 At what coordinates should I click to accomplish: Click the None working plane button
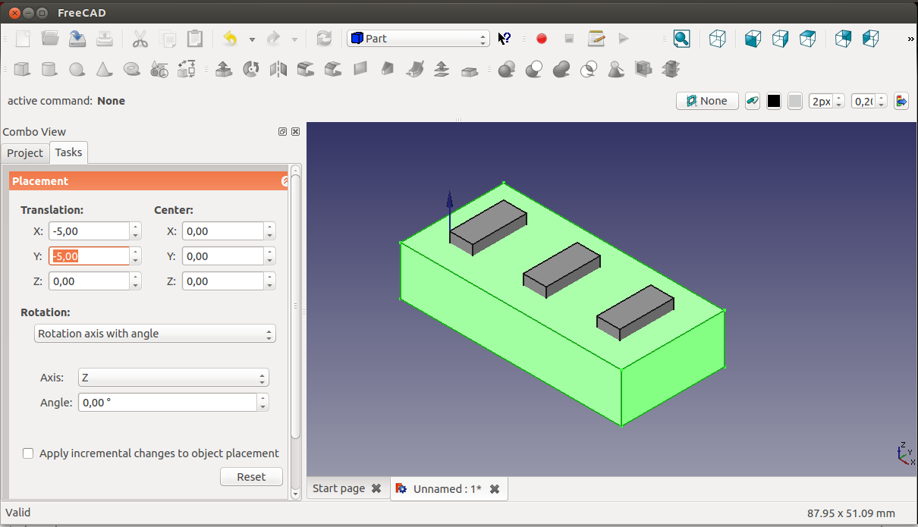pyautogui.click(x=707, y=101)
